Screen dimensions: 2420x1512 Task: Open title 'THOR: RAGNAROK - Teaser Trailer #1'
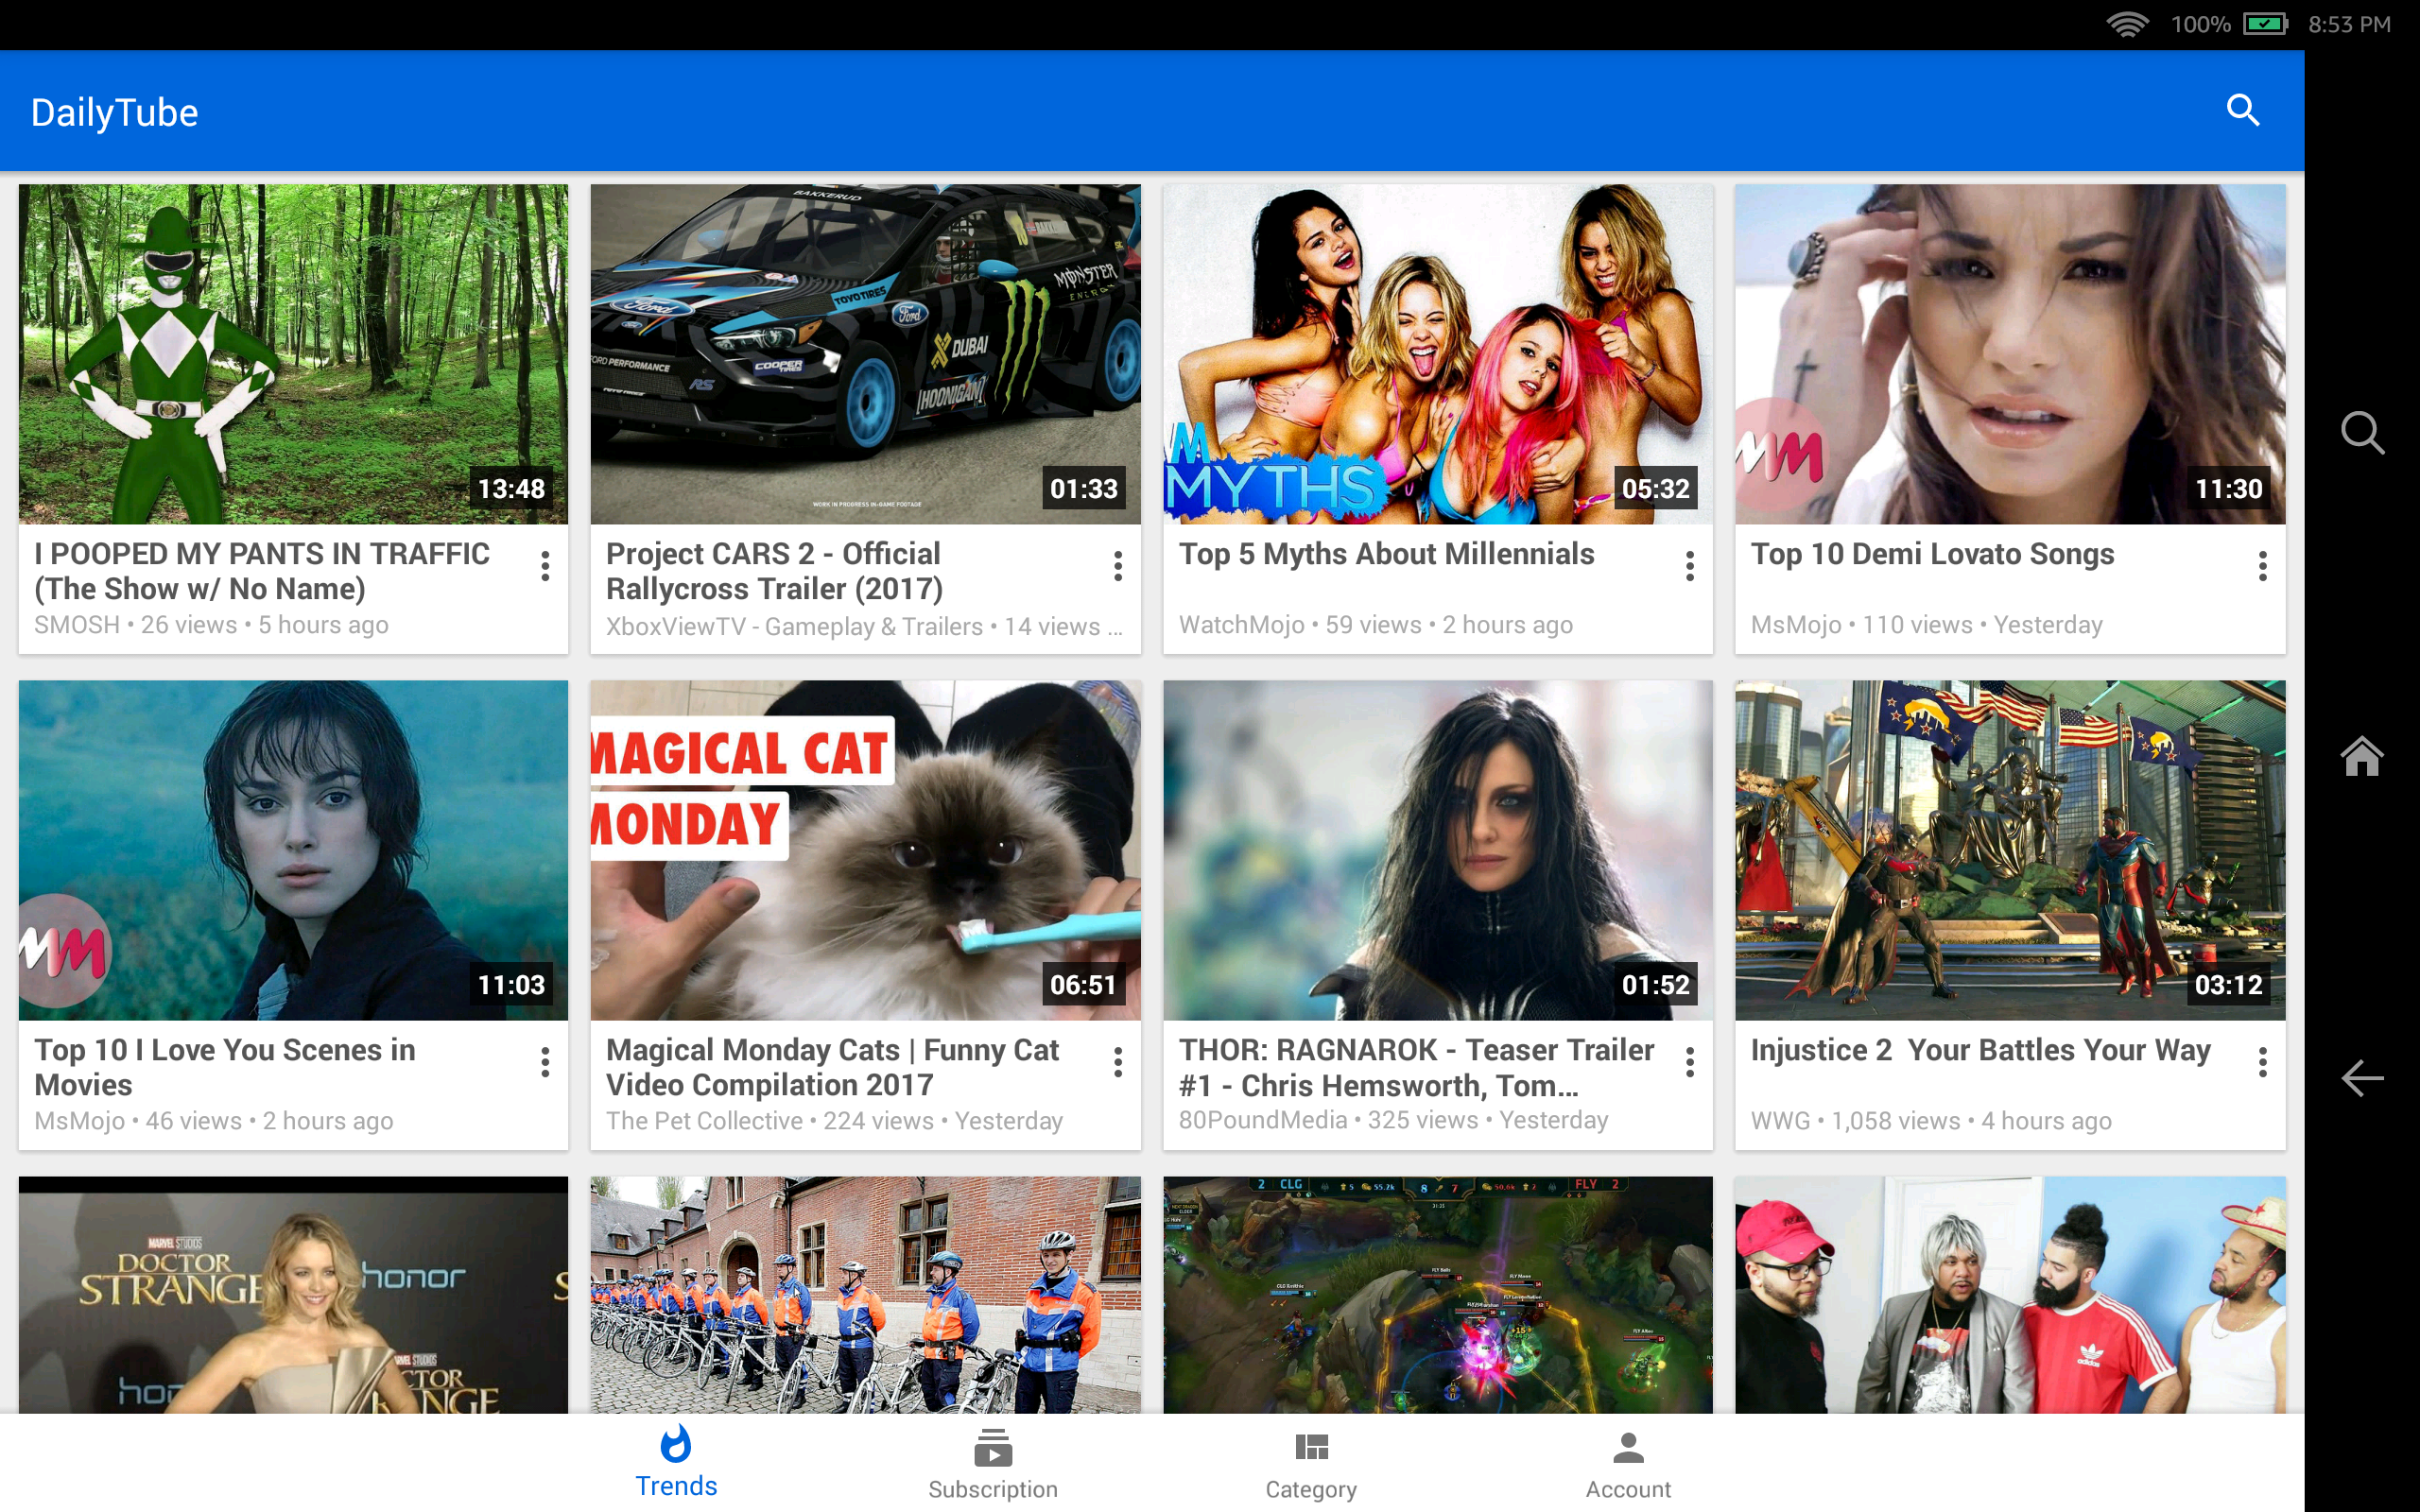coord(1416,1067)
